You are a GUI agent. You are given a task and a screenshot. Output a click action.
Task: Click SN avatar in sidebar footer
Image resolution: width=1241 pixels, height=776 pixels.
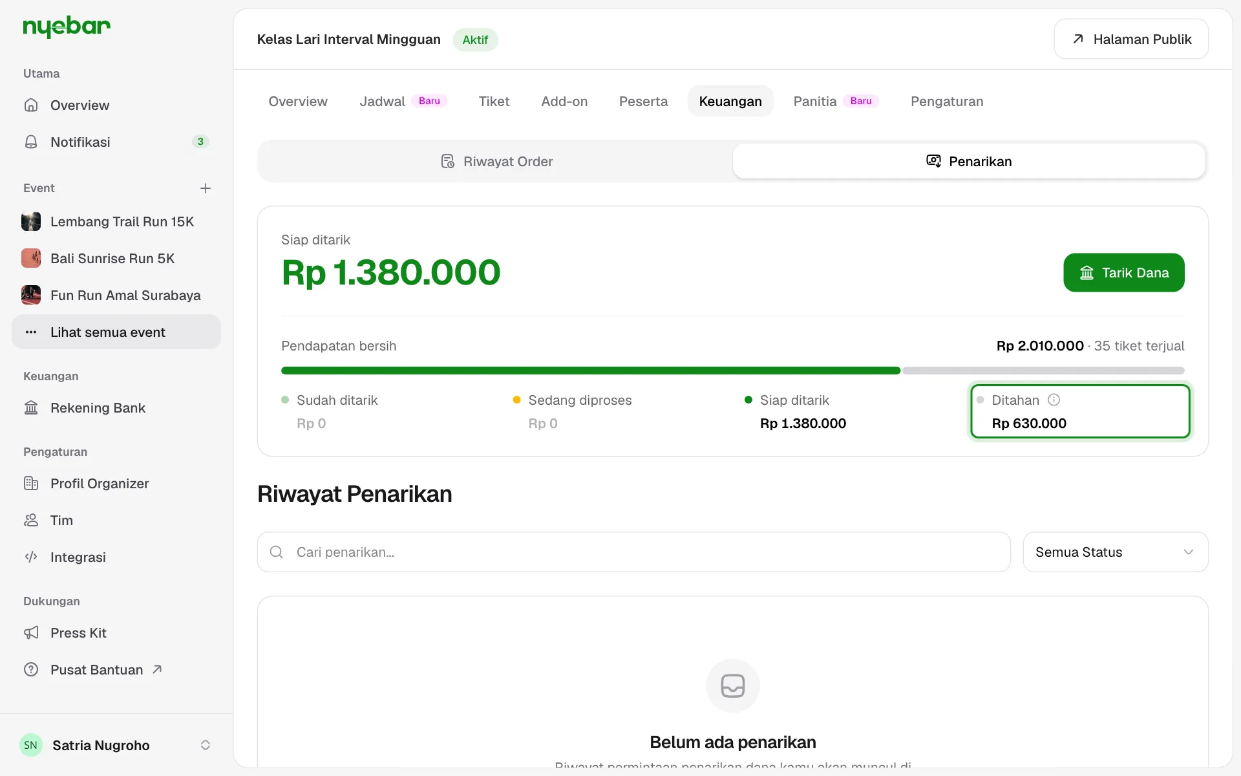(31, 745)
